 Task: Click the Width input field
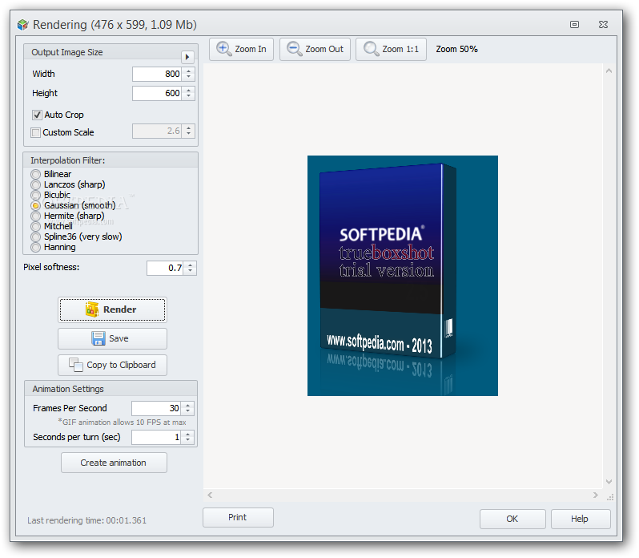pos(157,74)
